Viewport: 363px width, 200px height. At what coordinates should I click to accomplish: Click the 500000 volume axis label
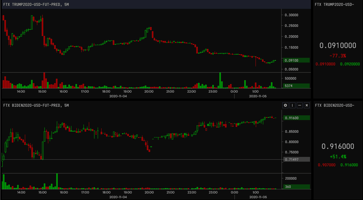290,79
